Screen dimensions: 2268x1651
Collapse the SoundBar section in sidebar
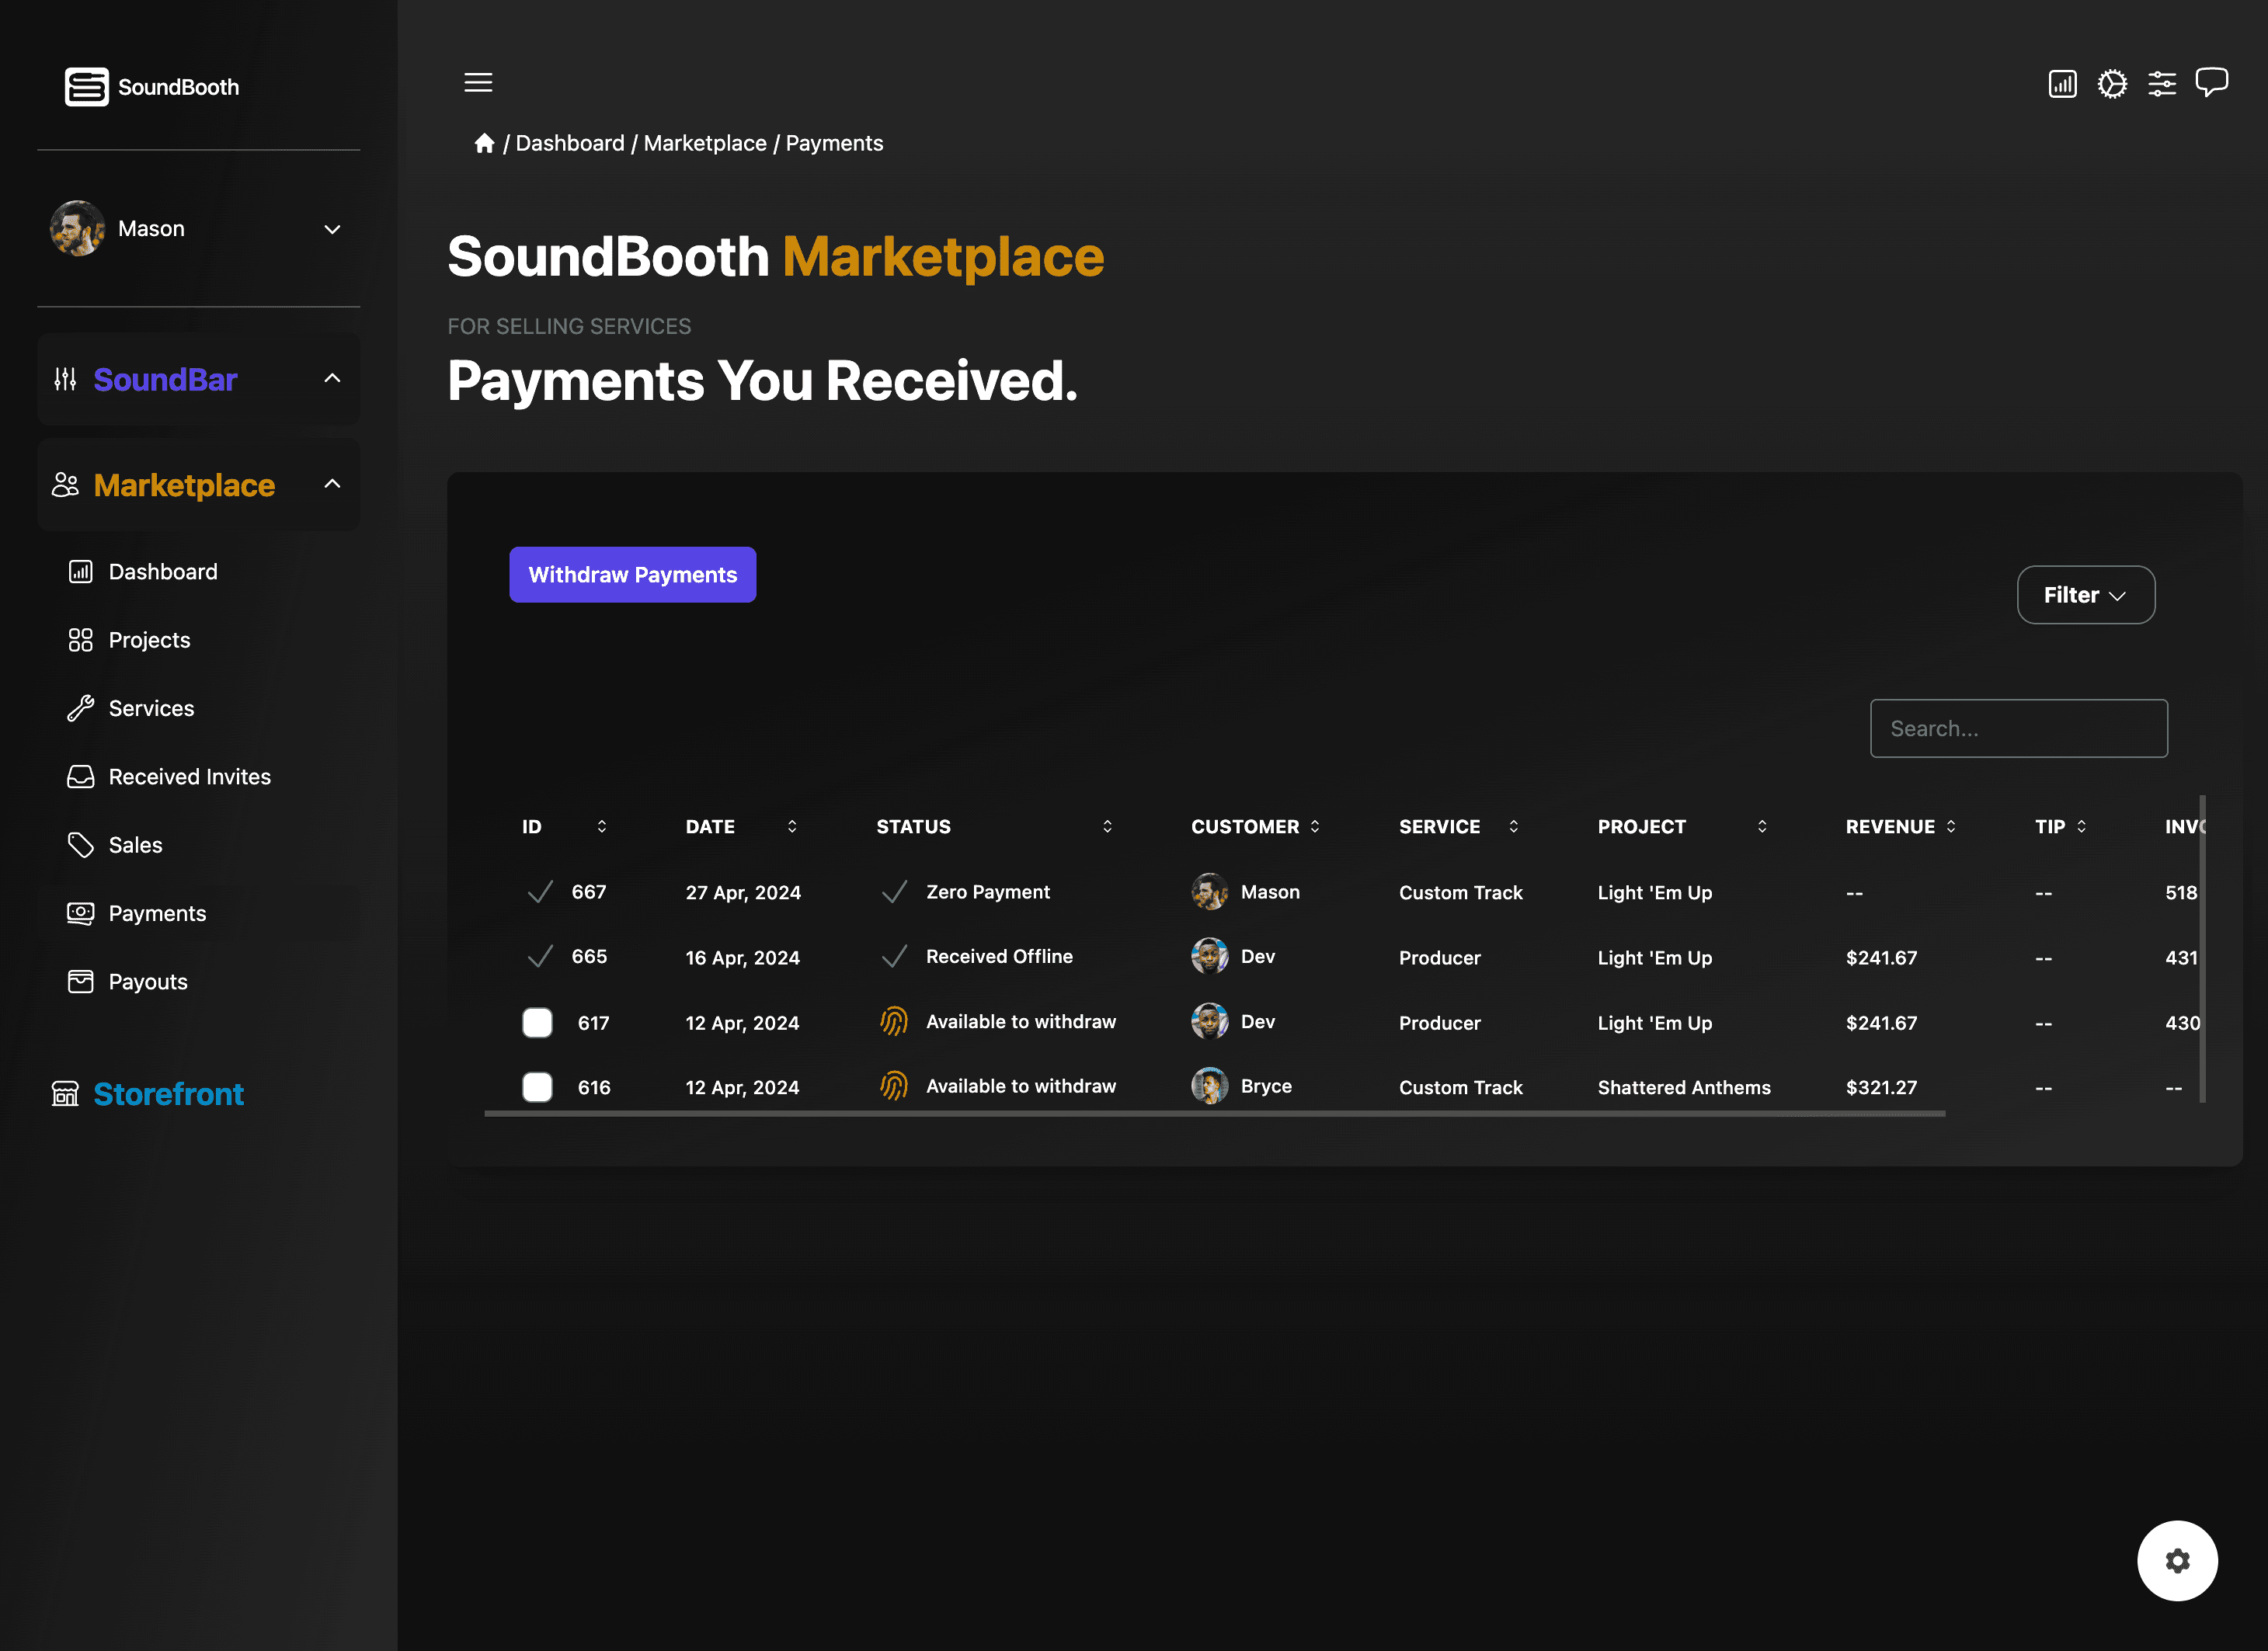(x=332, y=379)
